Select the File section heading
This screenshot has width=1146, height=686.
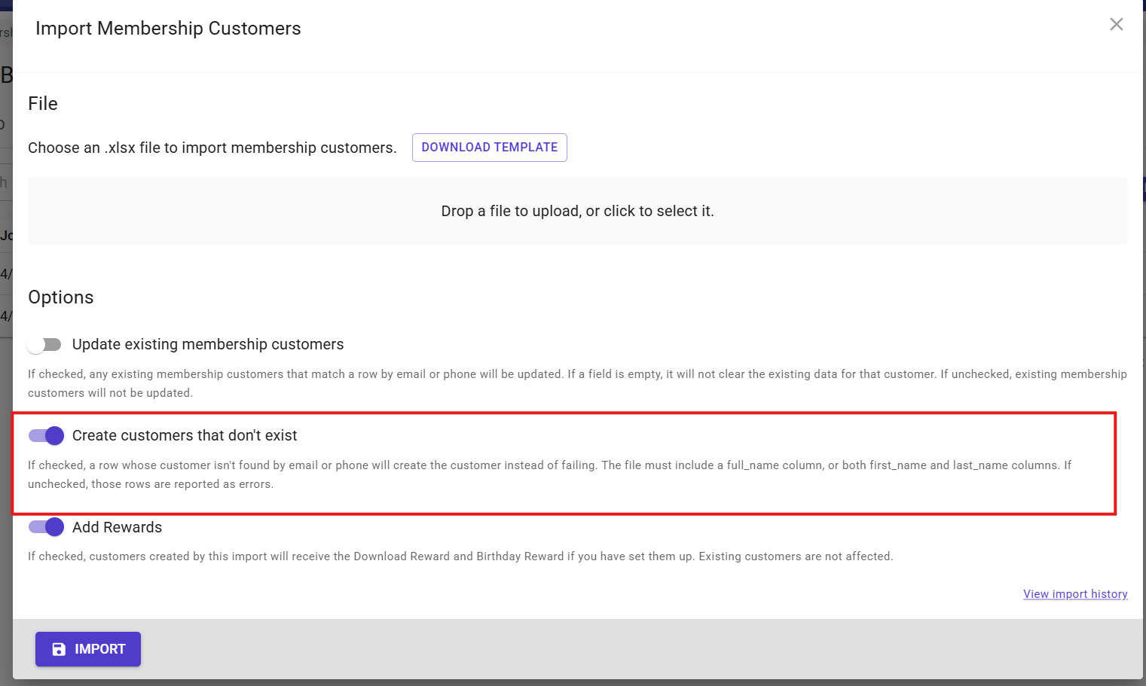click(x=43, y=103)
